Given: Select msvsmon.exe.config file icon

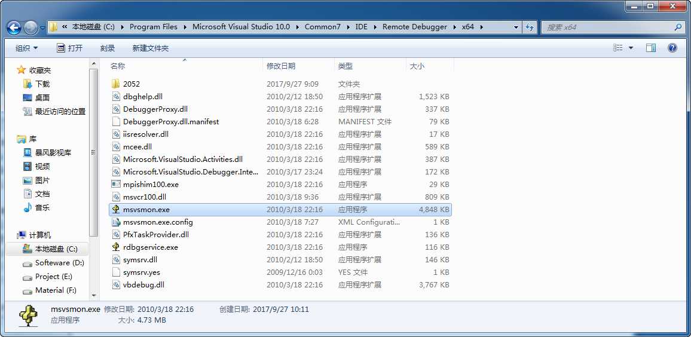Looking at the screenshot, I should (115, 222).
